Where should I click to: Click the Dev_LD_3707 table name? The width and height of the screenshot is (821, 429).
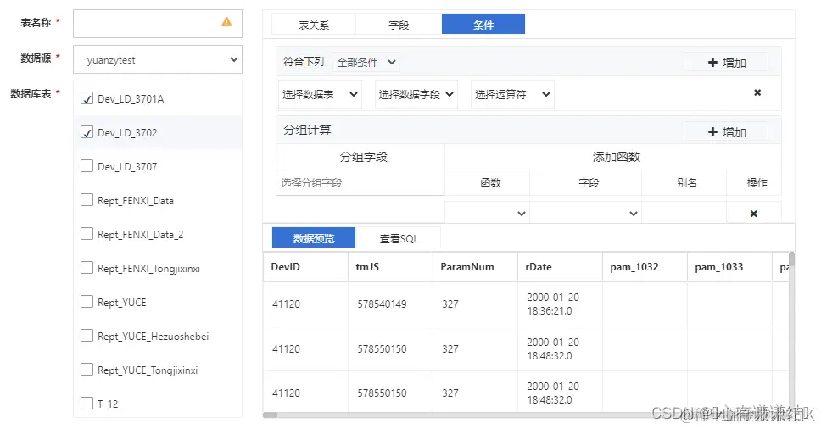127,166
